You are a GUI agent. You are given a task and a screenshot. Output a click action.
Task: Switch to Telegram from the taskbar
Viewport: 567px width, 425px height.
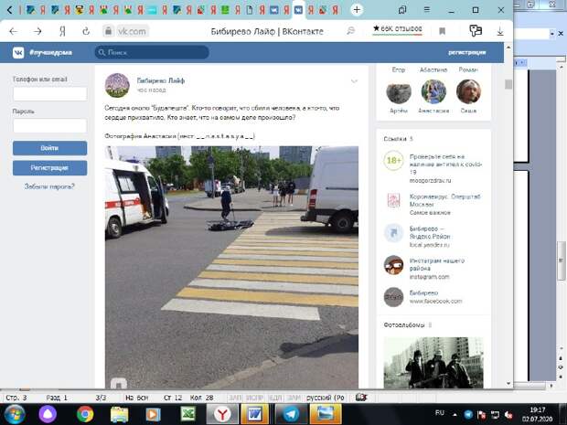click(x=290, y=415)
